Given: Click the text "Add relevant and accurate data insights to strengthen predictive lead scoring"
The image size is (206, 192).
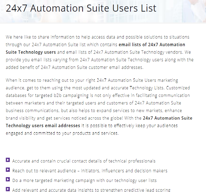Looking at the screenshot, I should pyautogui.click(x=91, y=190).
